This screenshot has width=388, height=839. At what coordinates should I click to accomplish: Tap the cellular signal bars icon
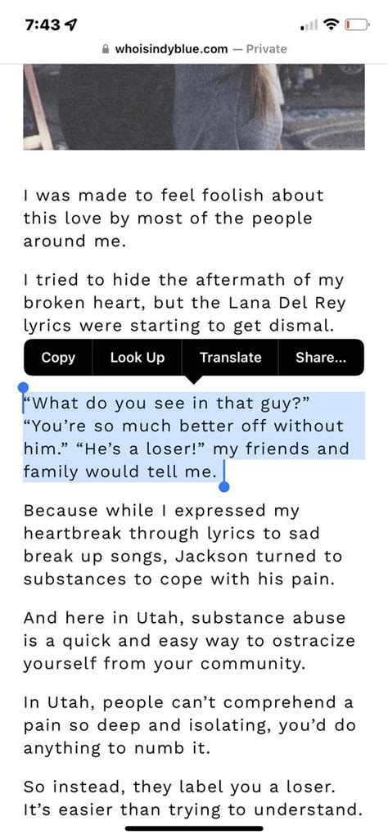point(309,25)
